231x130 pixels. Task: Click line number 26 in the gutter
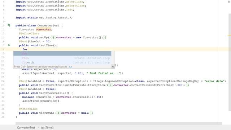coord(3,81)
